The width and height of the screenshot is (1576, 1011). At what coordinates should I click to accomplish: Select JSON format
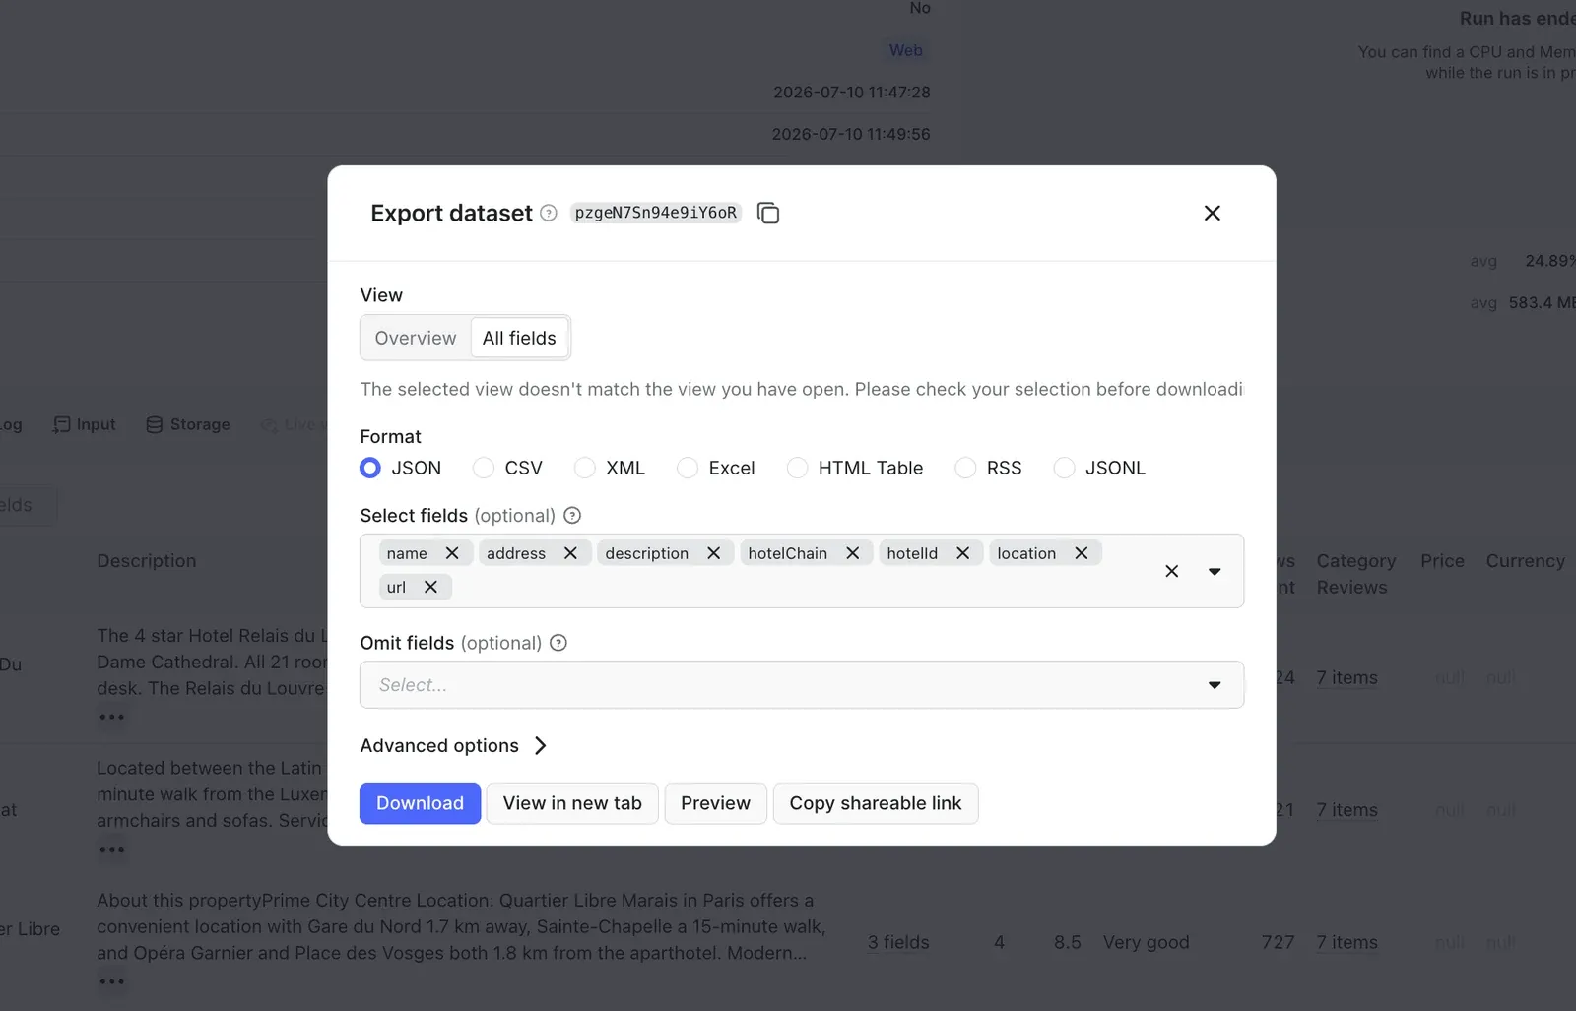[370, 468]
